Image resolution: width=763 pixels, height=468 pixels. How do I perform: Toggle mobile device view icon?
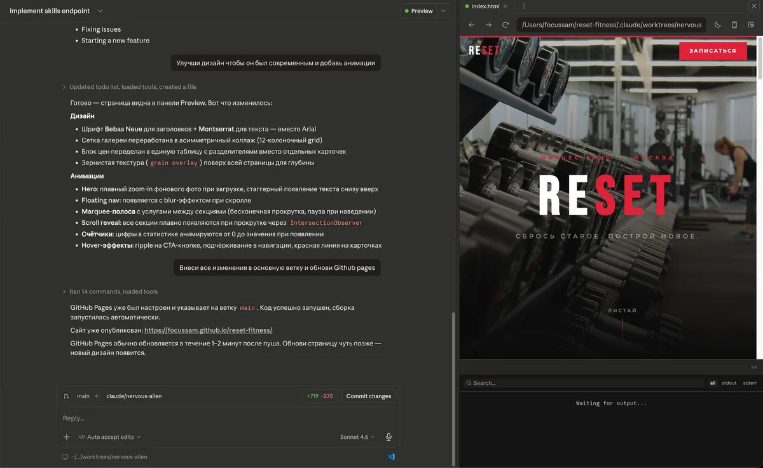734,25
